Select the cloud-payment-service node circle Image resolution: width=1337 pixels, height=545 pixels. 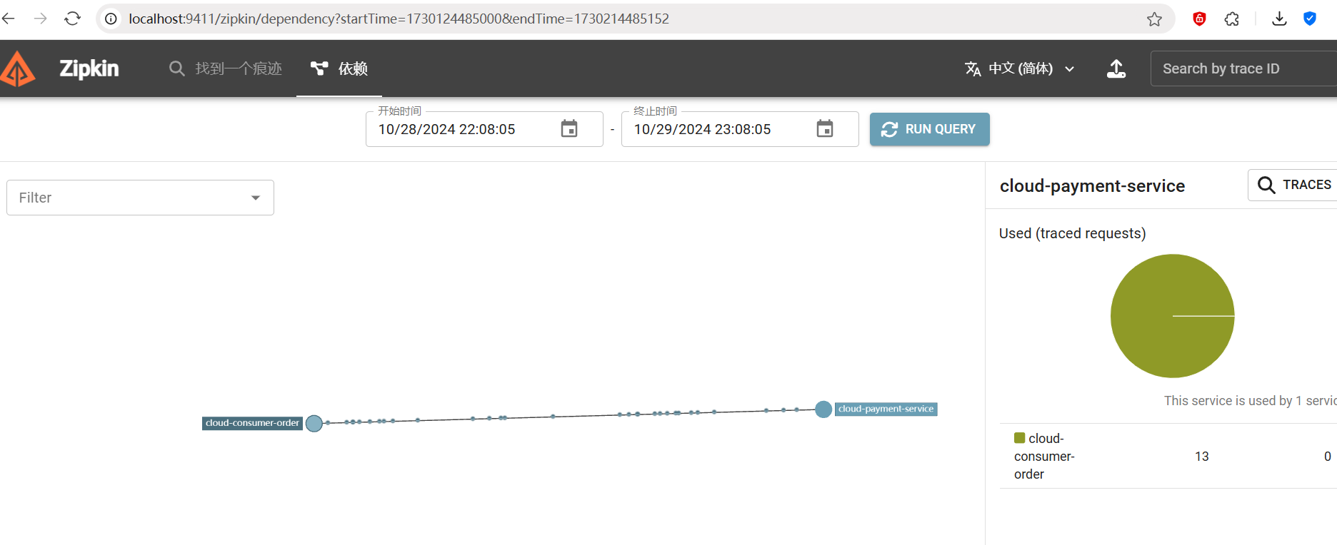(x=823, y=409)
